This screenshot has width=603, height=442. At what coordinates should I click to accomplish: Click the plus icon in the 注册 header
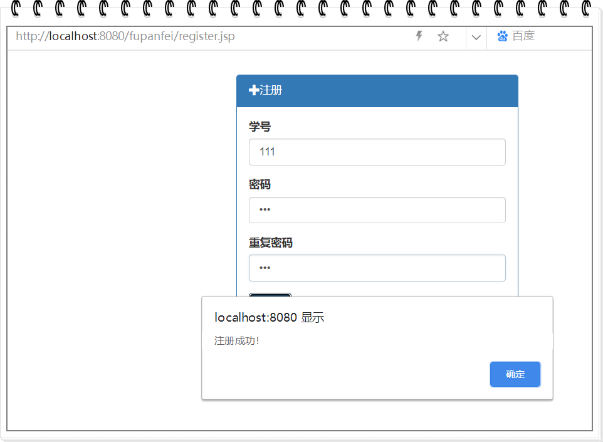(x=253, y=90)
